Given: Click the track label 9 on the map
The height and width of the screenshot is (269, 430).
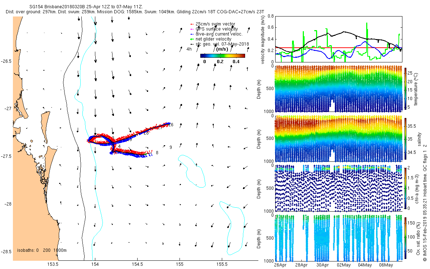Looking at the screenshot, I should click(x=171, y=147).
